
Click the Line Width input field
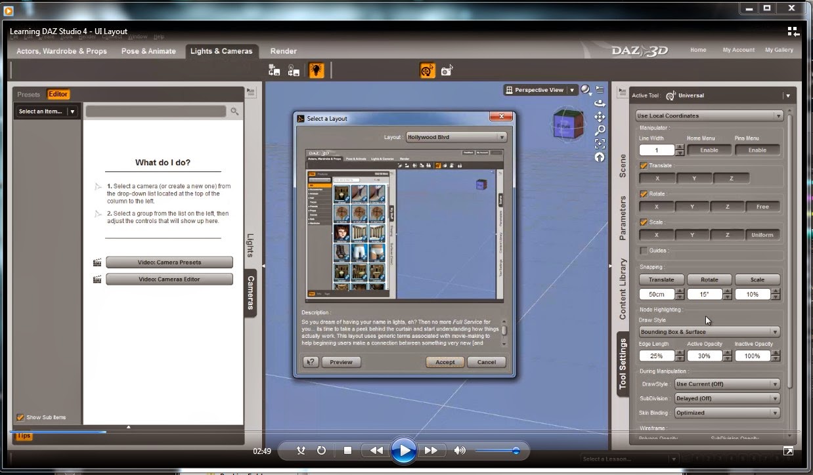tap(656, 150)
